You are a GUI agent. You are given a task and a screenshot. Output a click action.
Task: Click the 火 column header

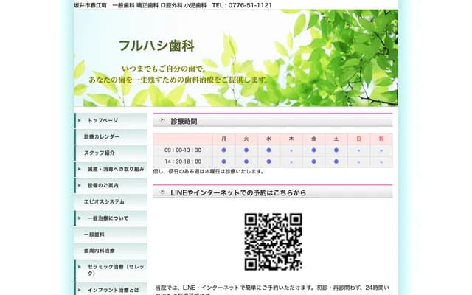coord(246,139)
